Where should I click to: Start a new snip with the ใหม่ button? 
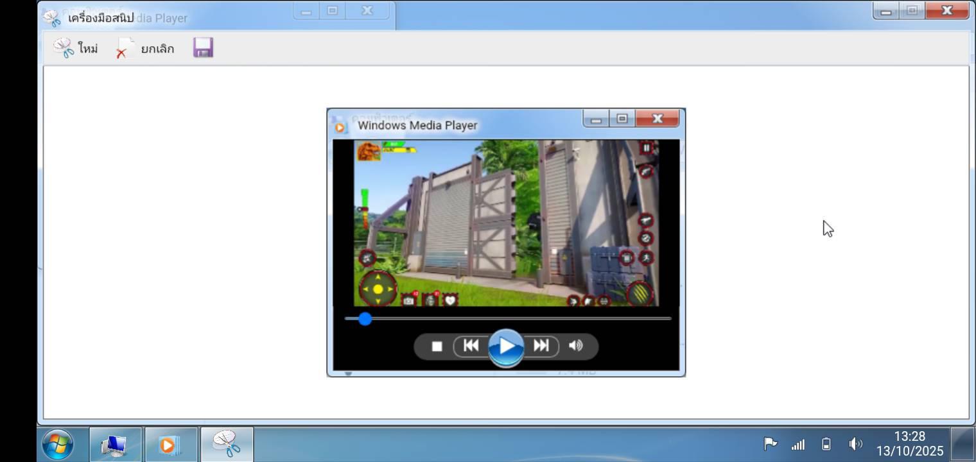75,48
